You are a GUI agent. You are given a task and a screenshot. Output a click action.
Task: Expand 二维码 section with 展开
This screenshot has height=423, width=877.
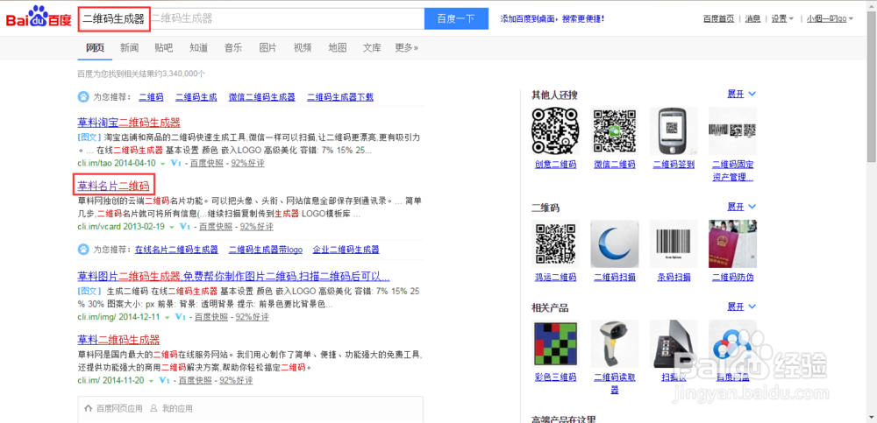[741, 208]
